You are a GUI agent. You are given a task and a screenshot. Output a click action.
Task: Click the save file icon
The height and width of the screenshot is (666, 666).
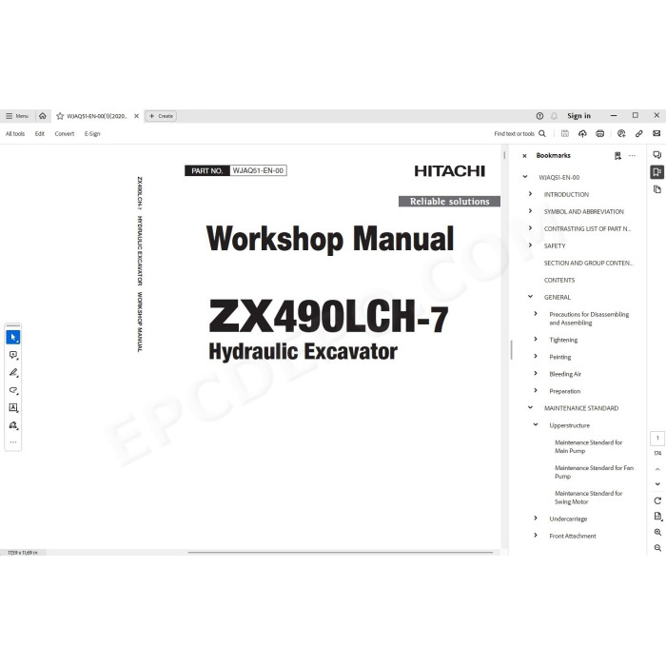[x=565, y=133]
